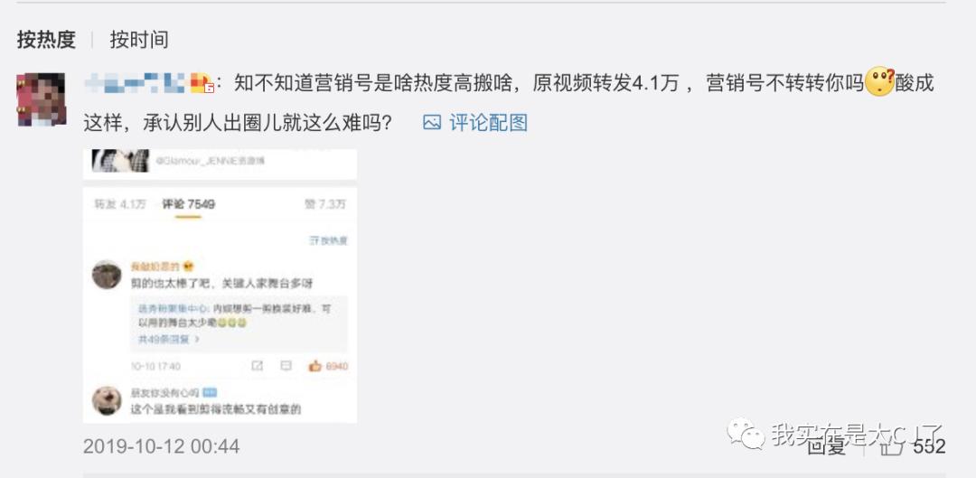Image resolution: width=976 pixels, height=478 pixels.
Task: Click the 回复 reply button
Action: pyautogui.click(x=826, y=445)
